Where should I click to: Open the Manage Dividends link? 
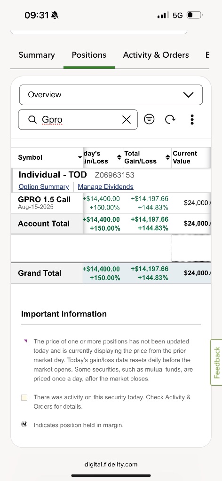106,187
